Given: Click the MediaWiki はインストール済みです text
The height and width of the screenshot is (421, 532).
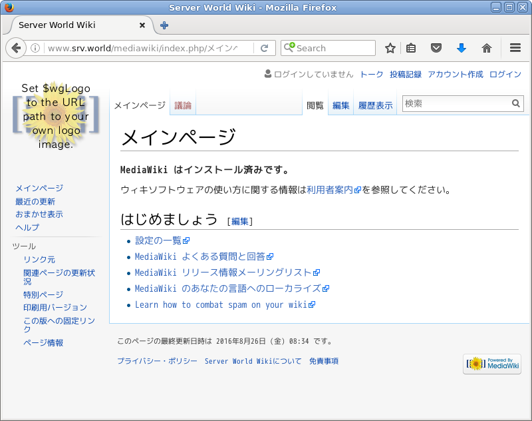Looking at the screenshot, I should (205, 170).
